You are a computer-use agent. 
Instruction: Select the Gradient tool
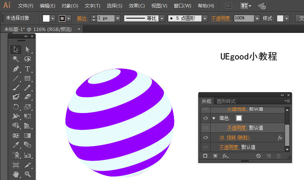click(27, 135)
